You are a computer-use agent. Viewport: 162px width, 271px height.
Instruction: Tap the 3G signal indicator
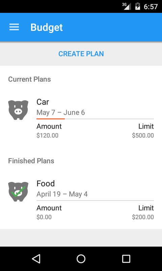[127, 6]
